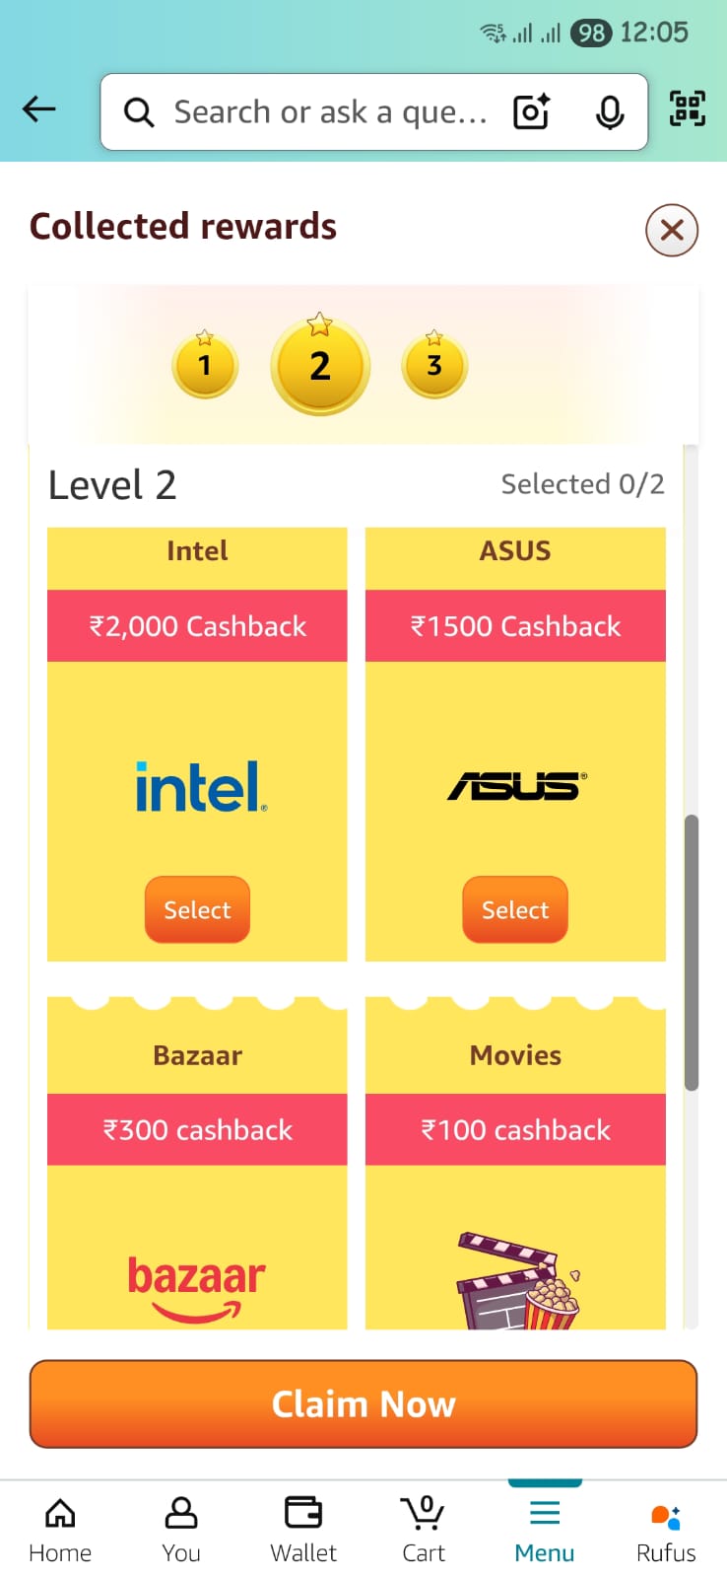Open the You profile tab
Viewport: 727px width, 1578px height.
[x=181, y=1529]
